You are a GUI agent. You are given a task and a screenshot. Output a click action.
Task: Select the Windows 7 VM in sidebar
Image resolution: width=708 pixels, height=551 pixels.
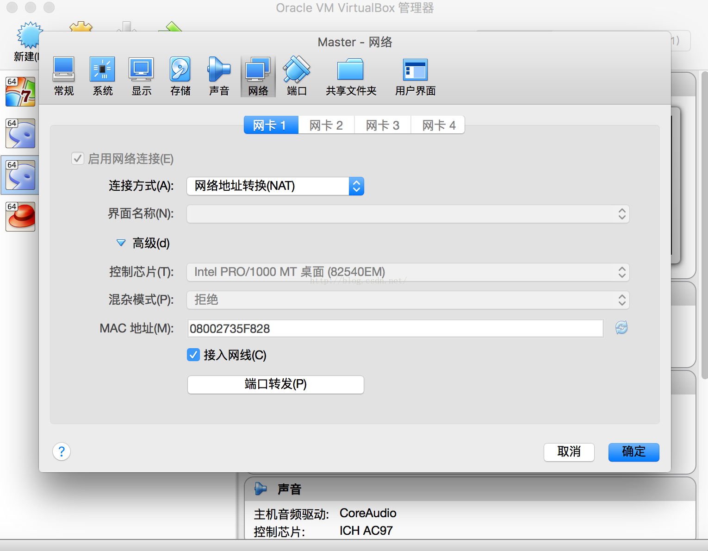[x=20, y=92]
